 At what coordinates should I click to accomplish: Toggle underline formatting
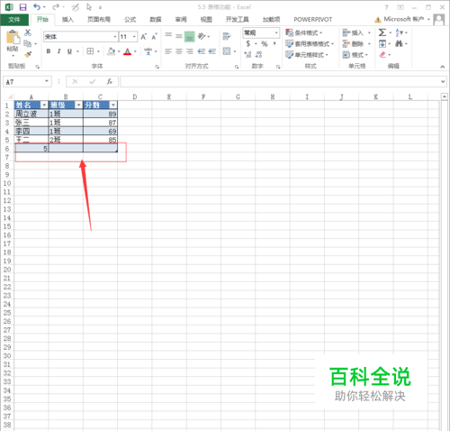pyautogui.click(x=69, y=51)
